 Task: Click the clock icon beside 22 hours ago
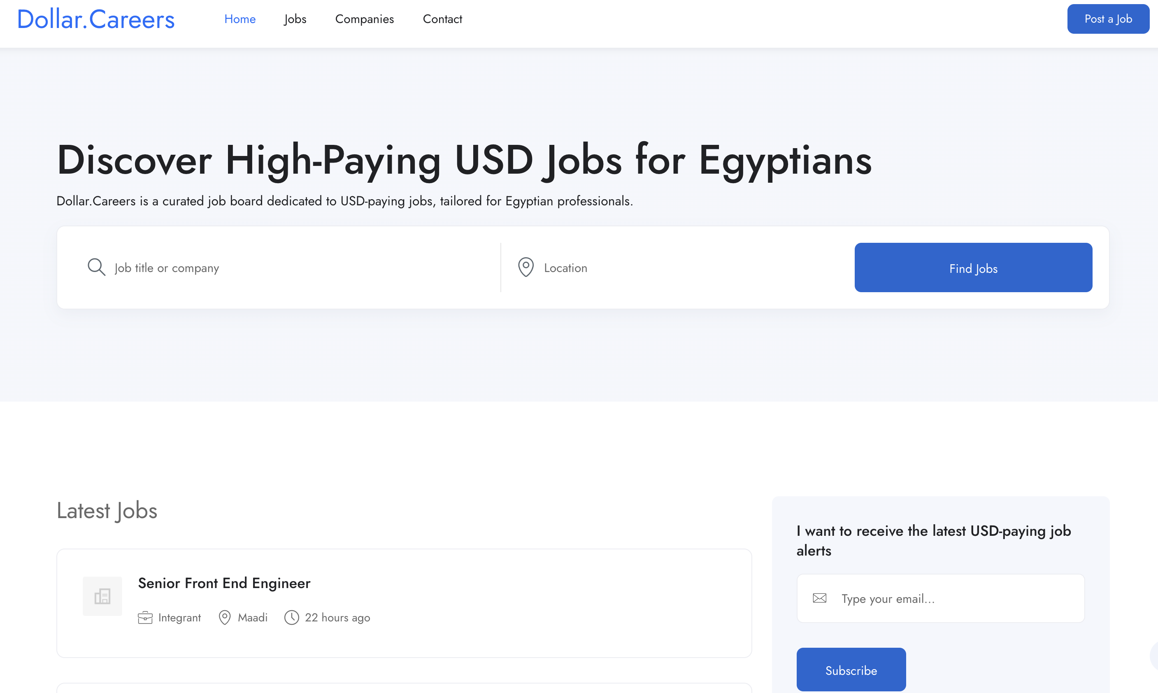pyautogui.click(x=292, y=618)
